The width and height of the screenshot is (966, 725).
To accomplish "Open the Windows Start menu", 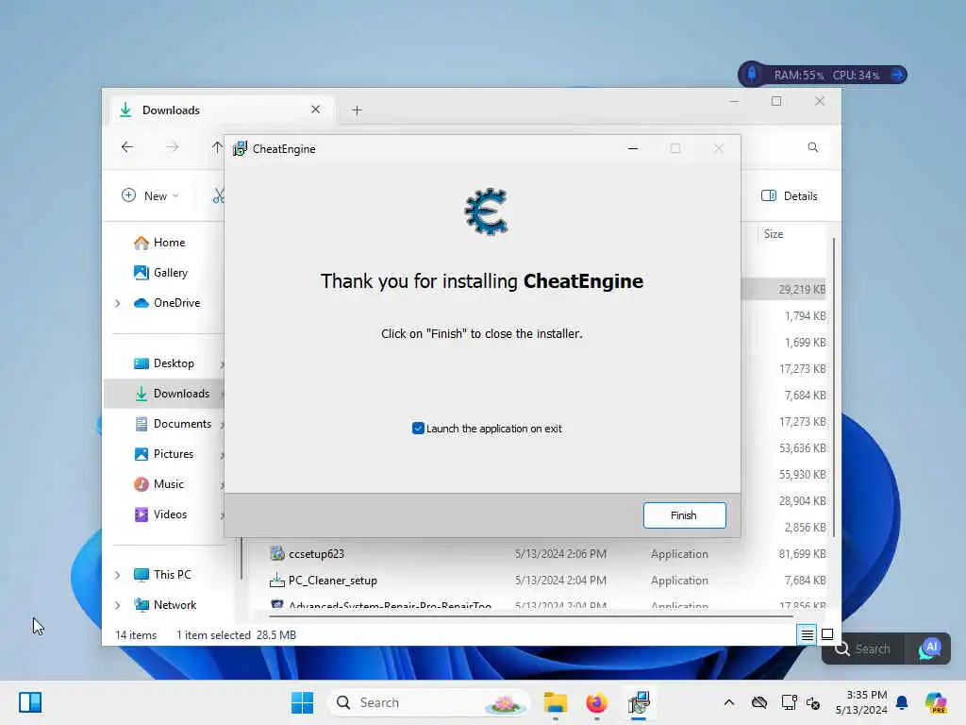I will click(x=302, y=702).
